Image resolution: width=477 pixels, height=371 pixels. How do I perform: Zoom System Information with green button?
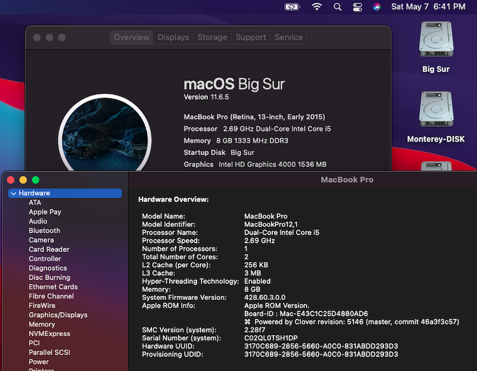pyautogui.click(x=36, y=180)
